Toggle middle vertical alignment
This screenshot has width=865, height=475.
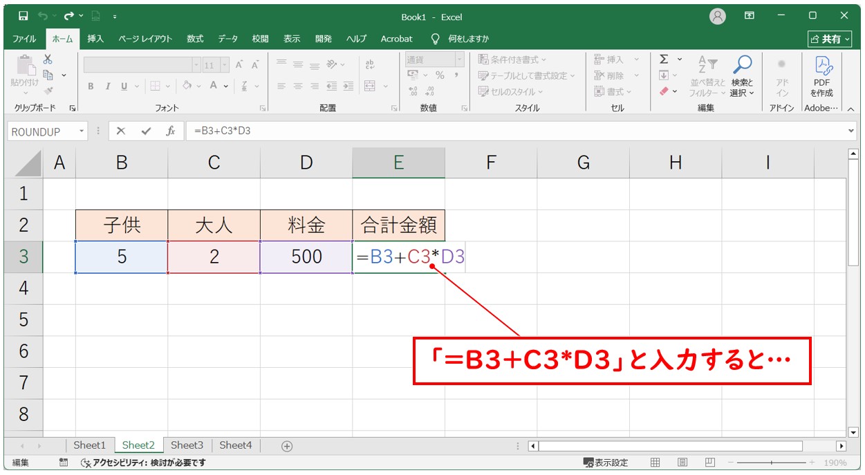pyautogui.click(x=298, y=64)
